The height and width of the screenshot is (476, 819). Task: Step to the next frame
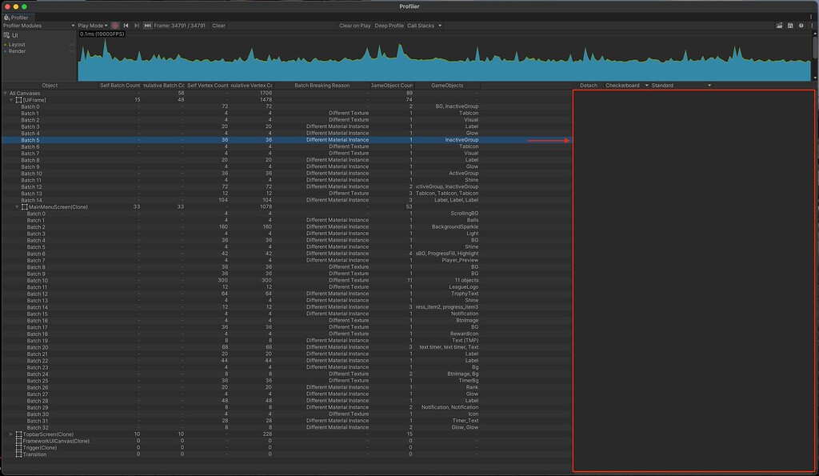[136, 25]
